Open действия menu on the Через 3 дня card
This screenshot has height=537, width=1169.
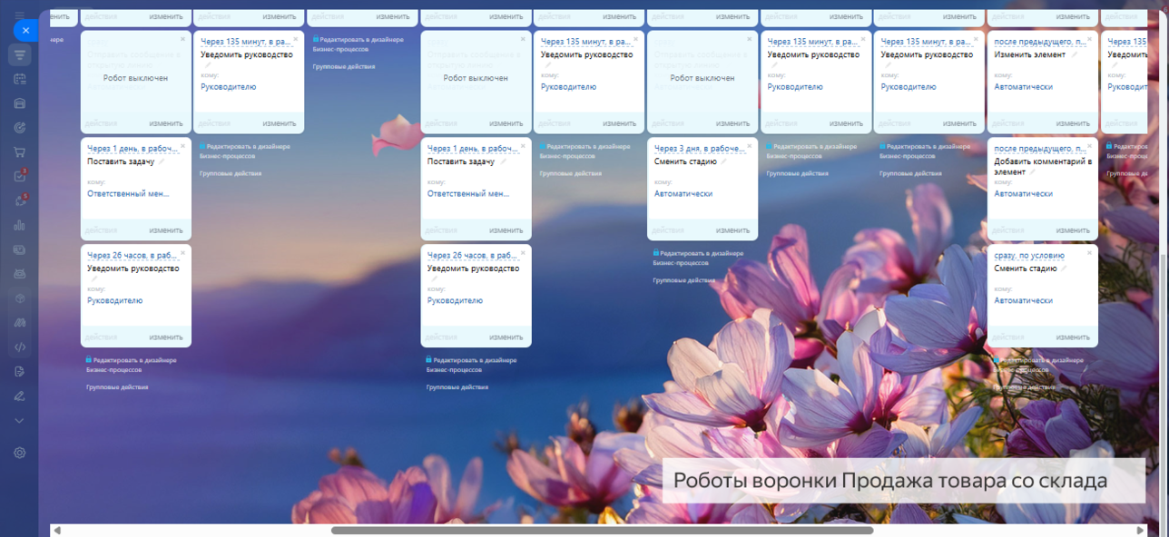click(669, 230)
